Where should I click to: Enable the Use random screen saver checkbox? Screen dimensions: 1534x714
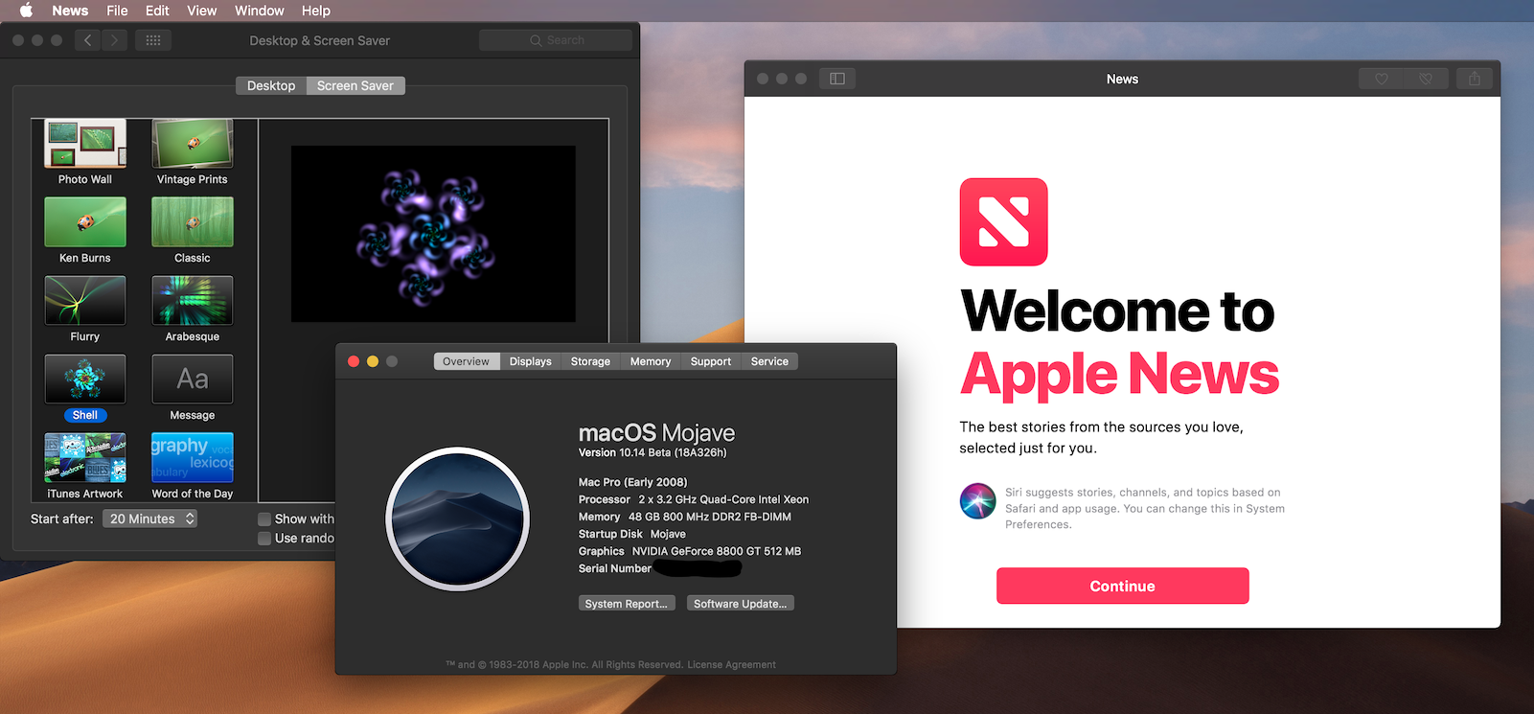264,538
